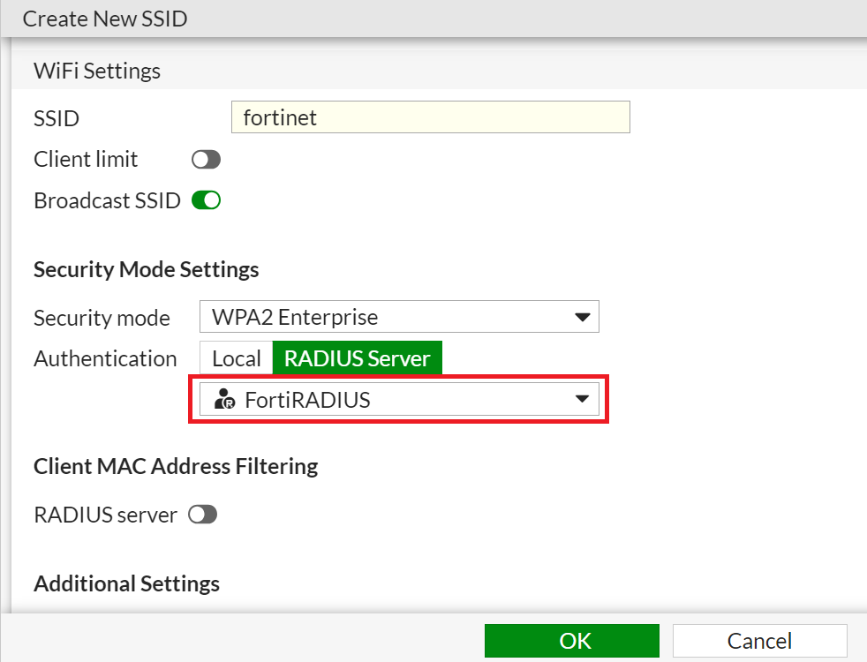Select RADIUS Server authentication option
Image resolution: width=867 pixels, height=662 pixels.
tap(357, 358)
